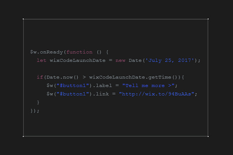
Task: Click the top-left corner handle of the frame
Action: (x=23, y=19)
